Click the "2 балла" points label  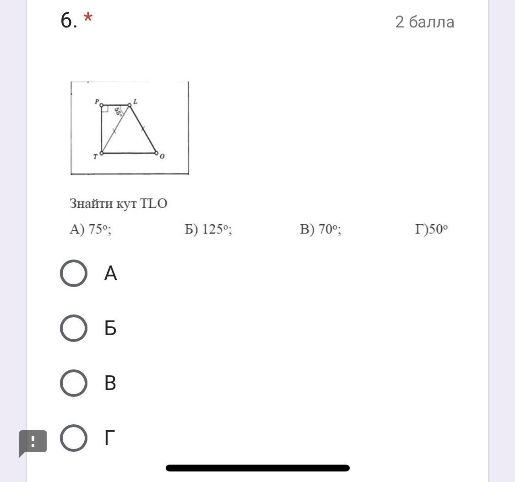424,22
